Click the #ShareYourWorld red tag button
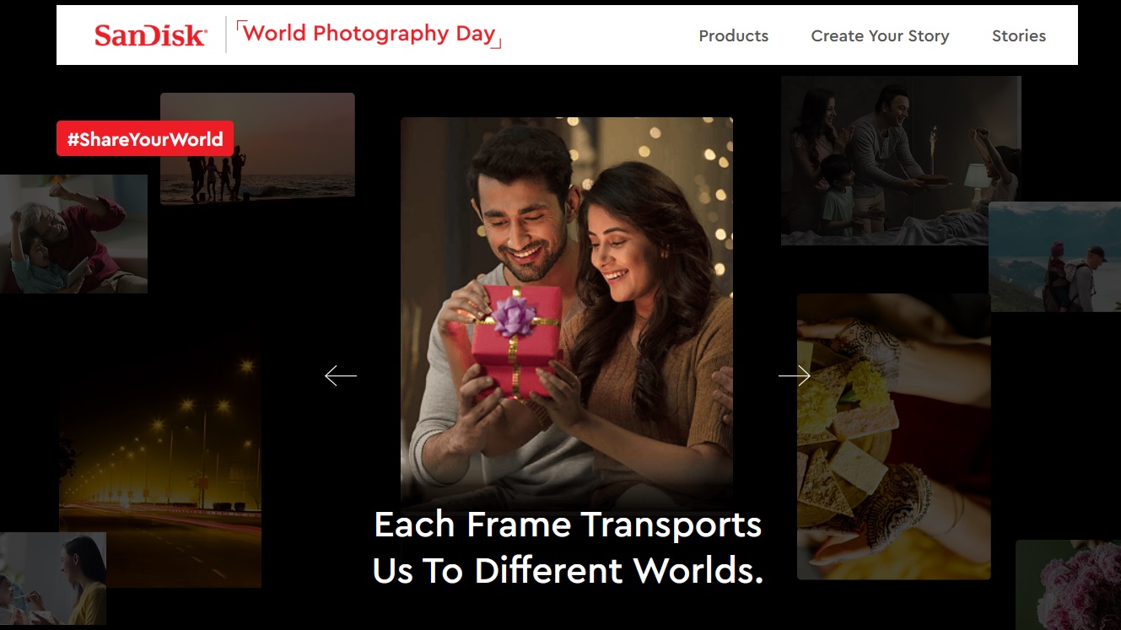Viewport: 1121px width, 630px height. (145, 138)
